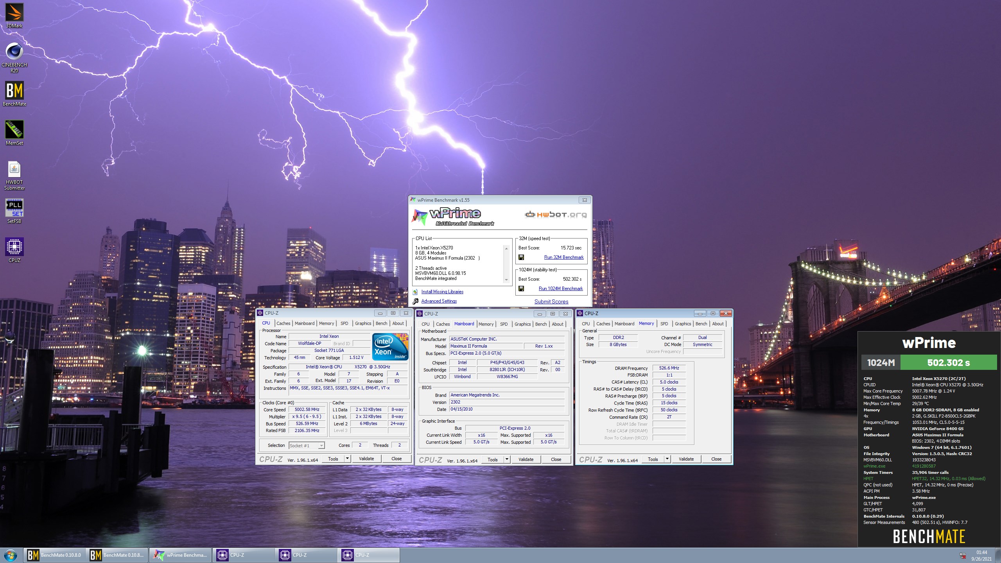1001x563 pixels.
Task: Click Validate in CPU-Z Memory window
Action: pyautogui.click(x=686, y=459)
